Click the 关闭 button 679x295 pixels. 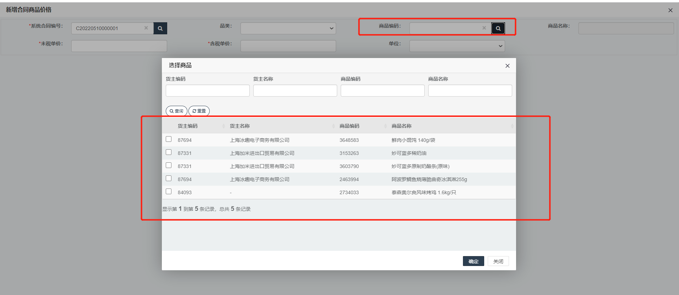tap(498, 261)
